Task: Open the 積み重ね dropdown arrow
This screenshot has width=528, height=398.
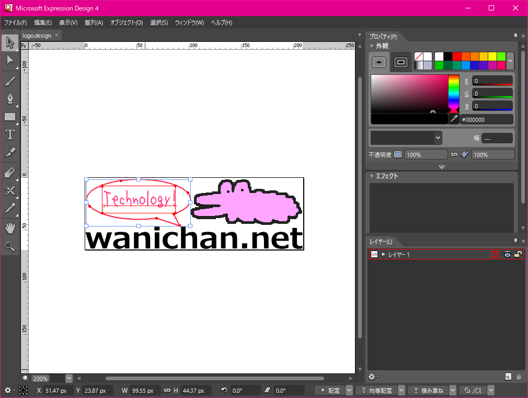Action: pos(453,390)
